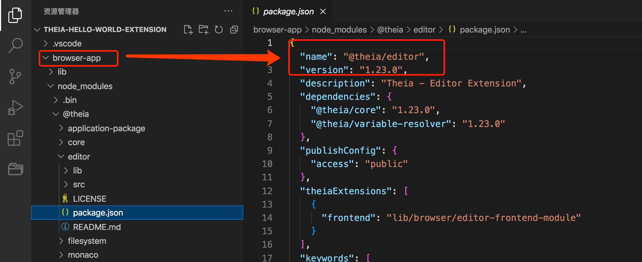Image resolution: width=642 pixels, height=262 pixels.
Task: Expand the .bin folder
Action: [56, 100]
